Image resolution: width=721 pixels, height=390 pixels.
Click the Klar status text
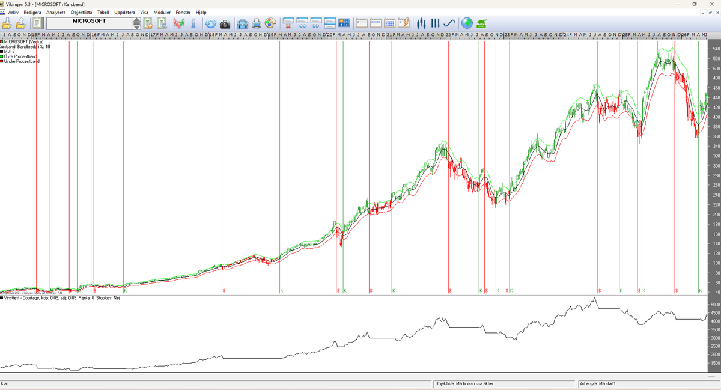[4, 383]
